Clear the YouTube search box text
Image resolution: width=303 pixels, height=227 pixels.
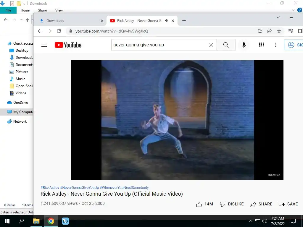click(x=211, y=45)
